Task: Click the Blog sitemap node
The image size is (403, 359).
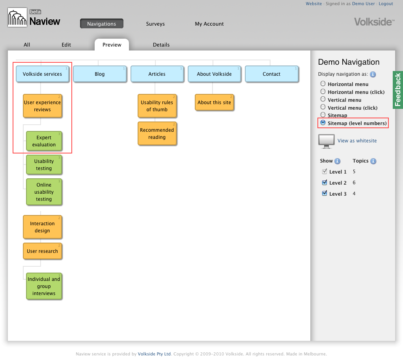Action: click(x=100, y=74)
